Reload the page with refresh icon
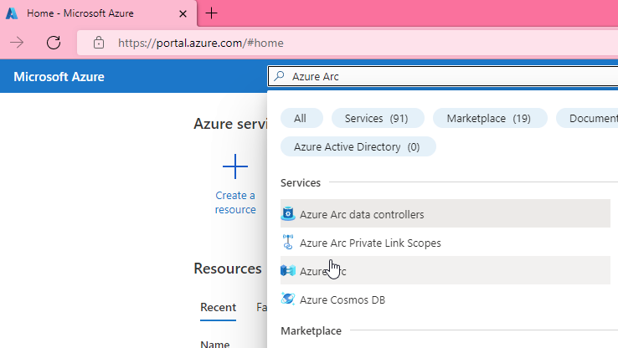 [54, 43]
